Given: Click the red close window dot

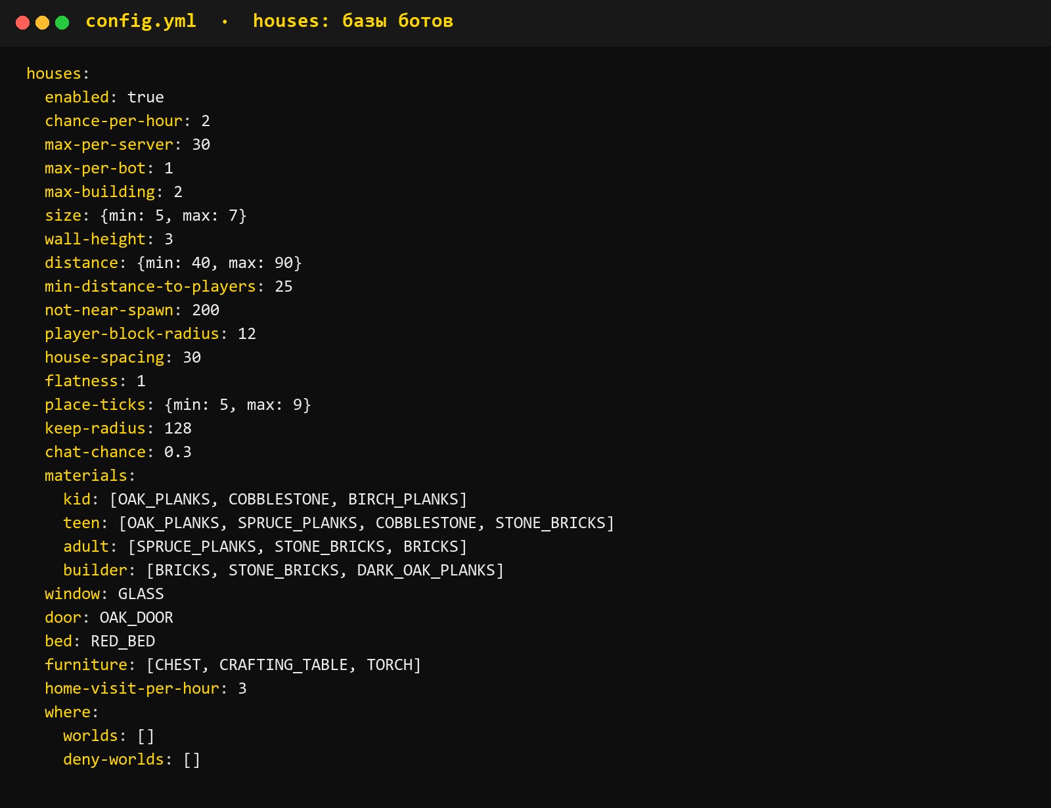Looking at the screenshot, I should [x=22, y=23].
